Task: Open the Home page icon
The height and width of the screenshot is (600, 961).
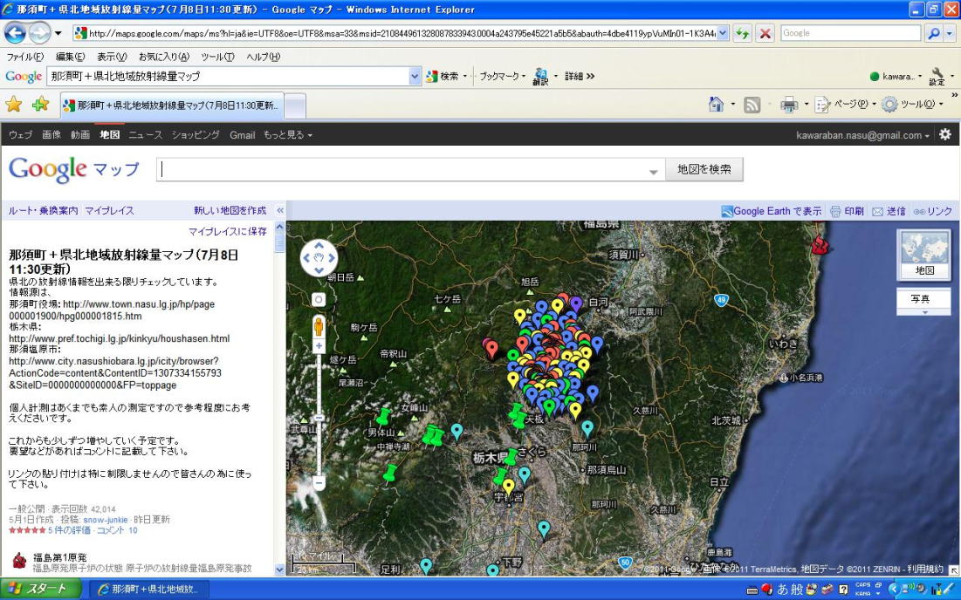Action: click(x=716, y=104)
